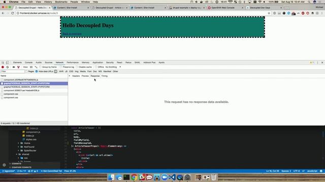Expand the COMPARE COMMITS section

coord(21,167)
